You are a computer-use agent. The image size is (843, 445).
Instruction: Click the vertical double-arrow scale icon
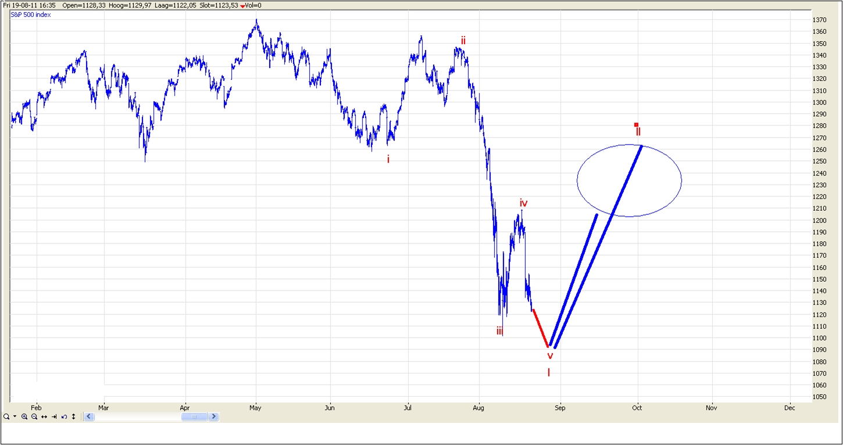click(x=74, y=417)
